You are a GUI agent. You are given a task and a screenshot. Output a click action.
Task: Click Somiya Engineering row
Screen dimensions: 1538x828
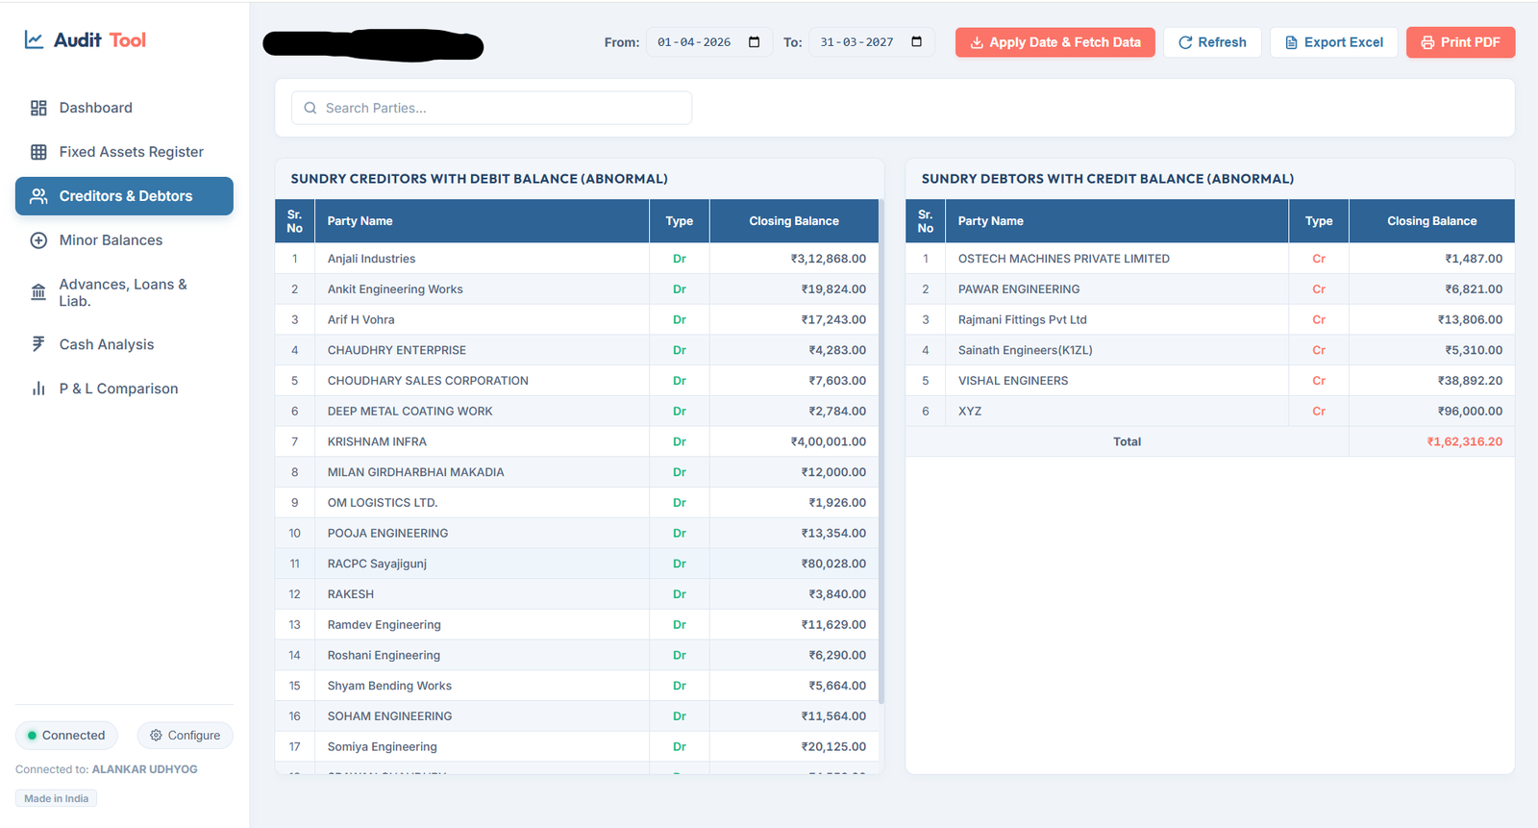(577, 746)
